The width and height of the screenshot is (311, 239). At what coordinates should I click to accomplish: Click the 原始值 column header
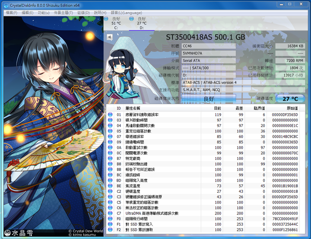coord(283,108)
